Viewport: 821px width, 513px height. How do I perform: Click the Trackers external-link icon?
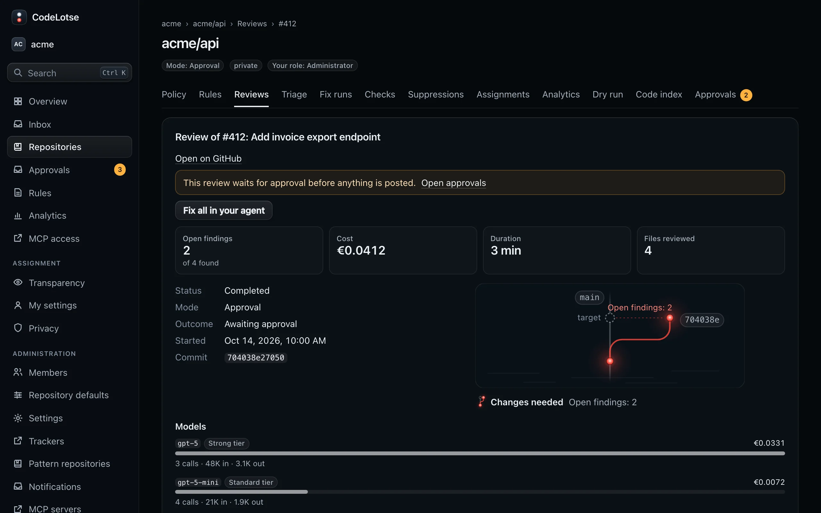18,441
